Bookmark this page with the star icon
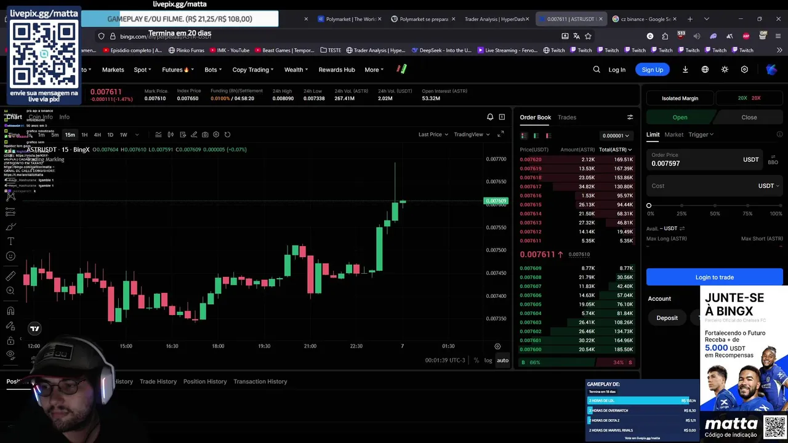The height and width of the screenshot is (443, 788). pyautogui.click(x=588, y=36)
